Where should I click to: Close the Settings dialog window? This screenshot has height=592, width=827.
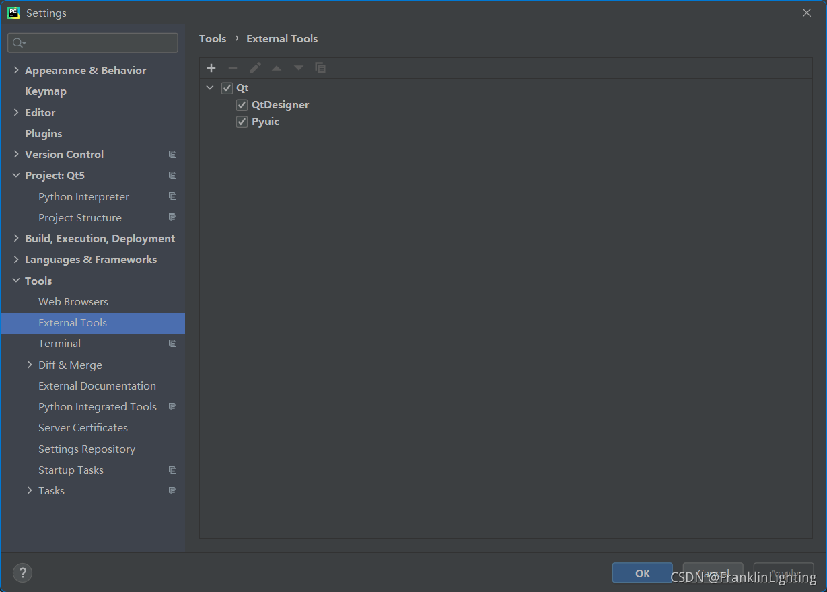807,13
